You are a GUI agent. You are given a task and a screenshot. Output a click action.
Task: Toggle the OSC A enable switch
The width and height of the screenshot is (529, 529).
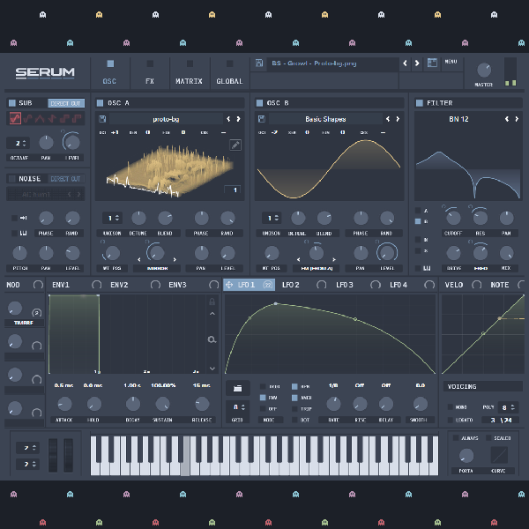coord(100,103)
